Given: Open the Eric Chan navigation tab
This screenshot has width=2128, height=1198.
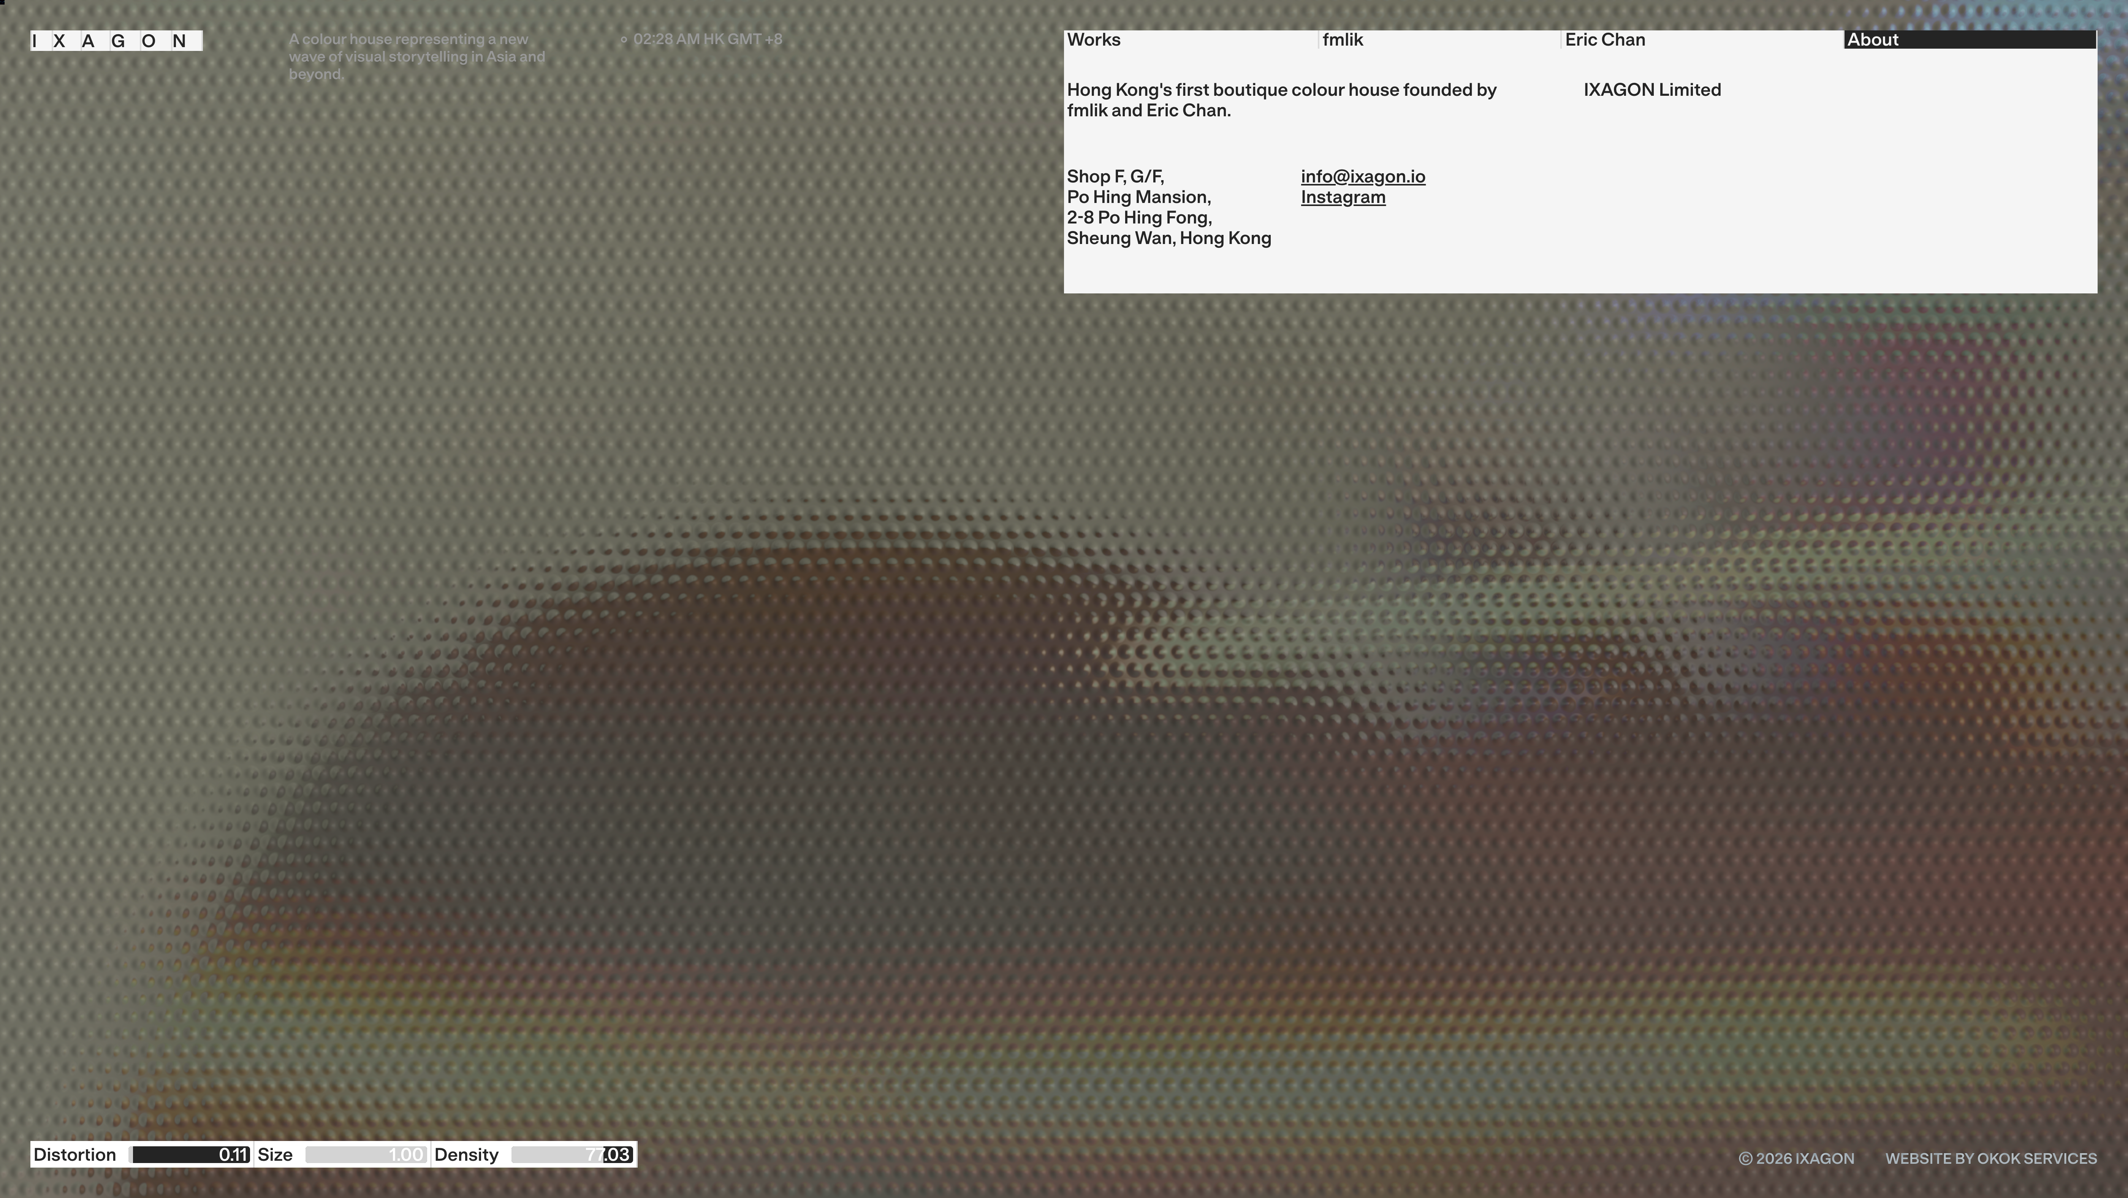Looking at the screenshot, I should (1702, 40).
